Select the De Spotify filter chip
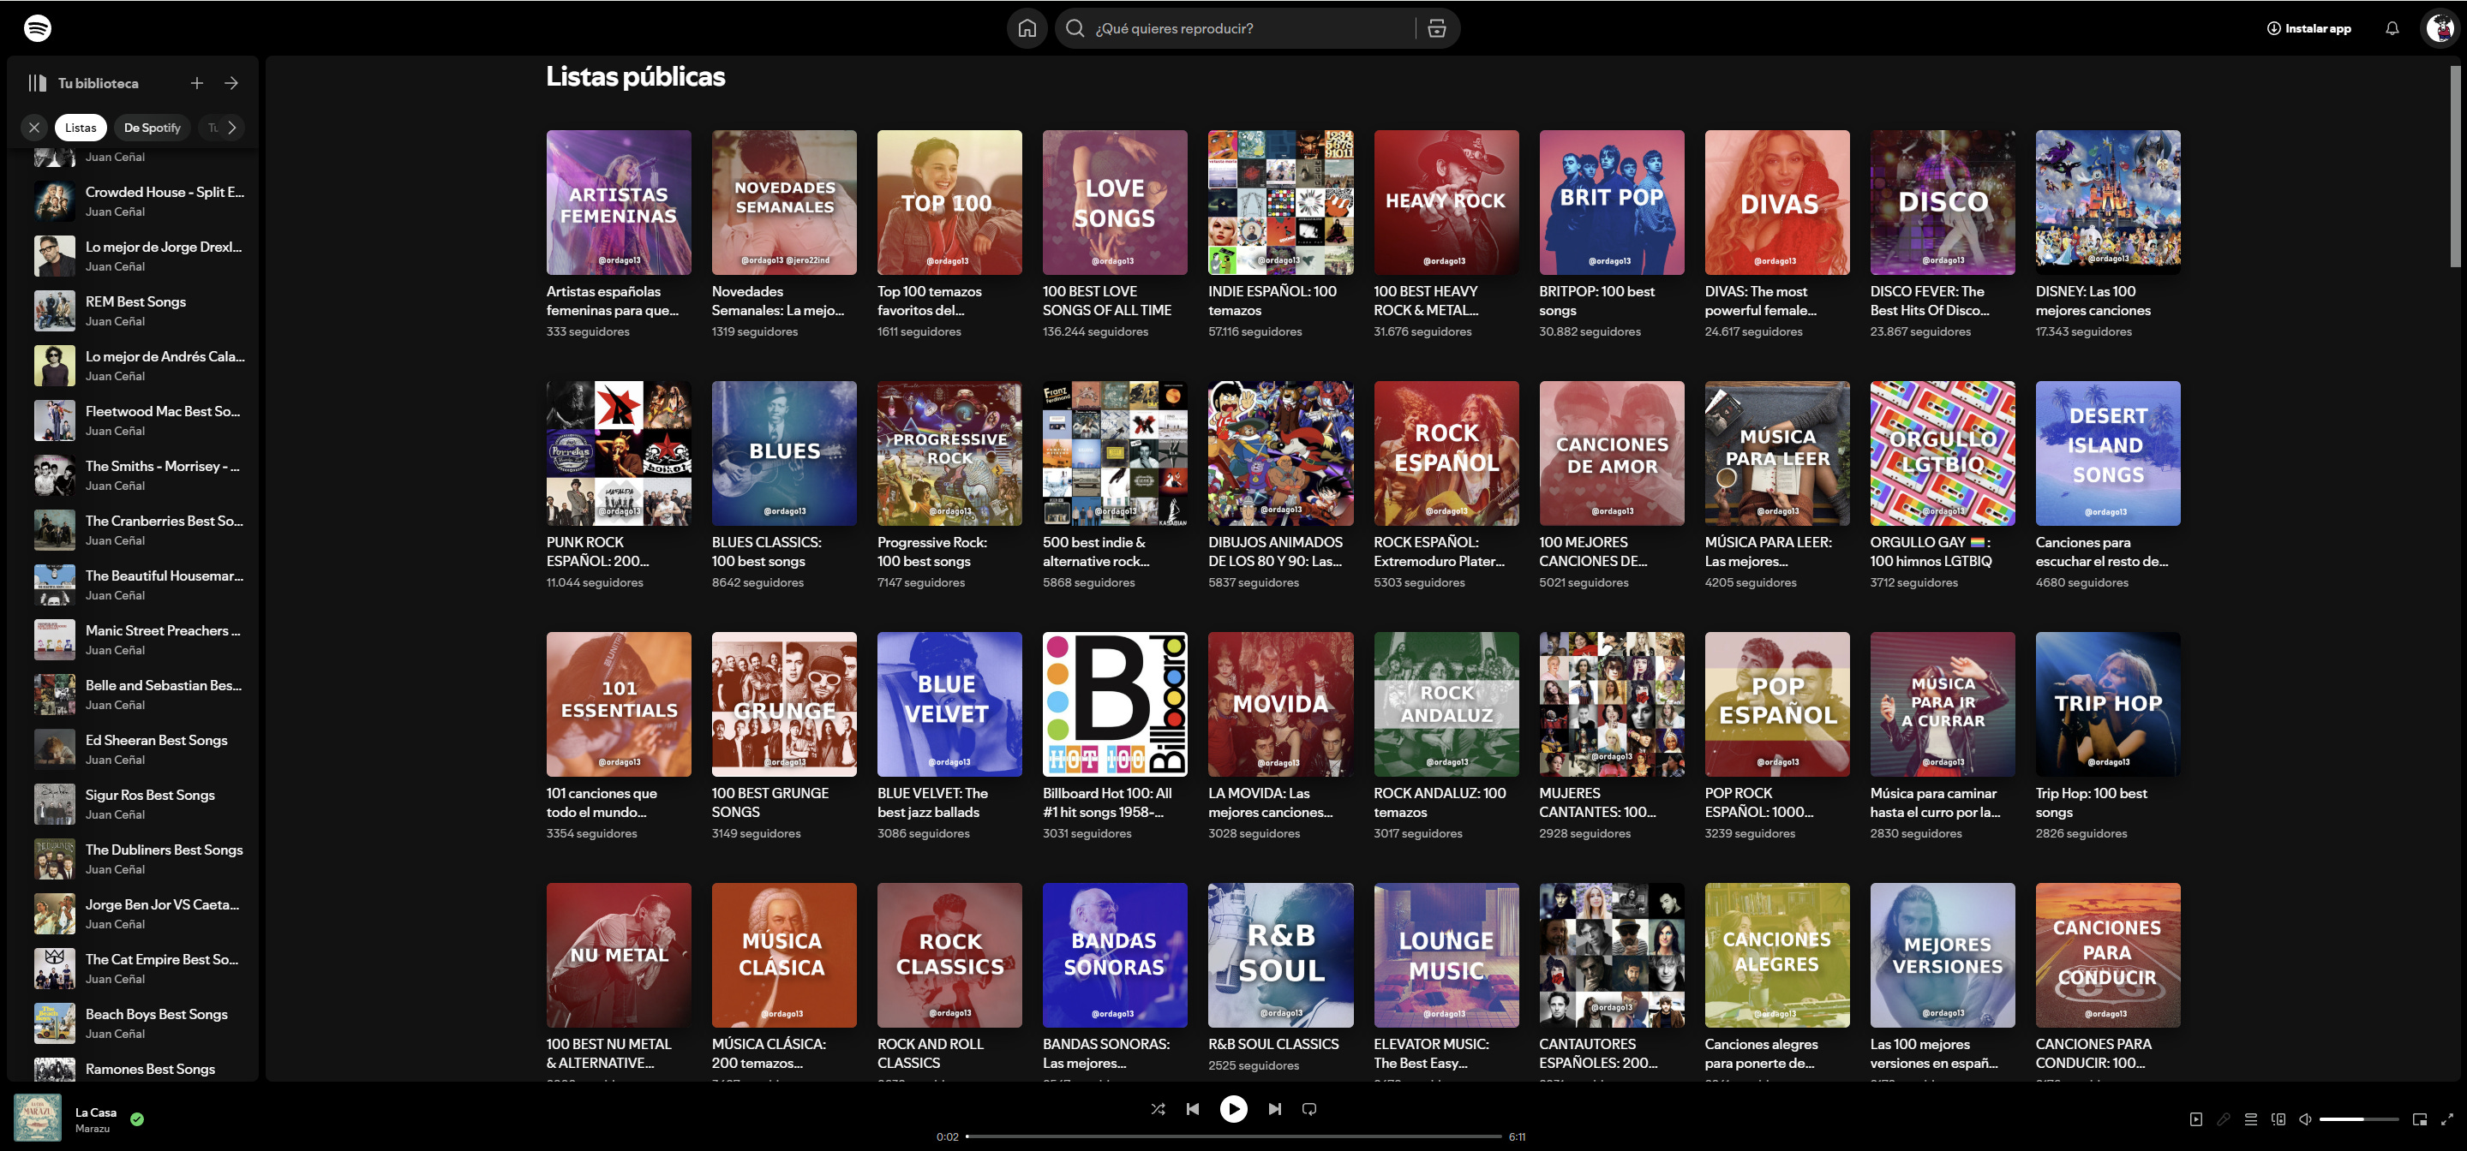The width and height of the screenshot is (2467, 1151). click(x=153, y=128)
